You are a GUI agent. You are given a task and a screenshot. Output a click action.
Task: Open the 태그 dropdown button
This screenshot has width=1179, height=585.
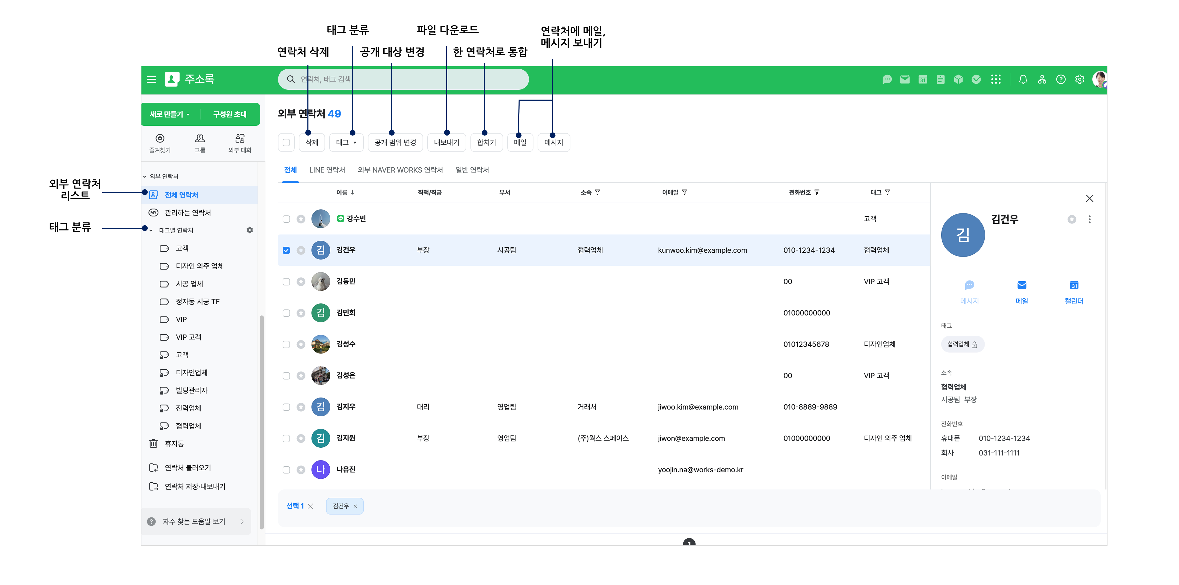[346, 142]
